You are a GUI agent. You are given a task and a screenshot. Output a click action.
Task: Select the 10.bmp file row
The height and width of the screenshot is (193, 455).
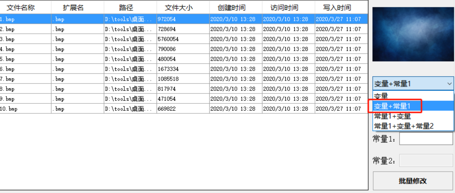184,109
